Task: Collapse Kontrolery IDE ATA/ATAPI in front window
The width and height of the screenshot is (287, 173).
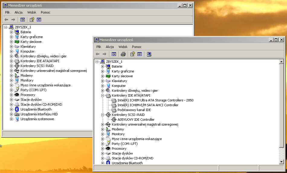Action: (102, 95)
